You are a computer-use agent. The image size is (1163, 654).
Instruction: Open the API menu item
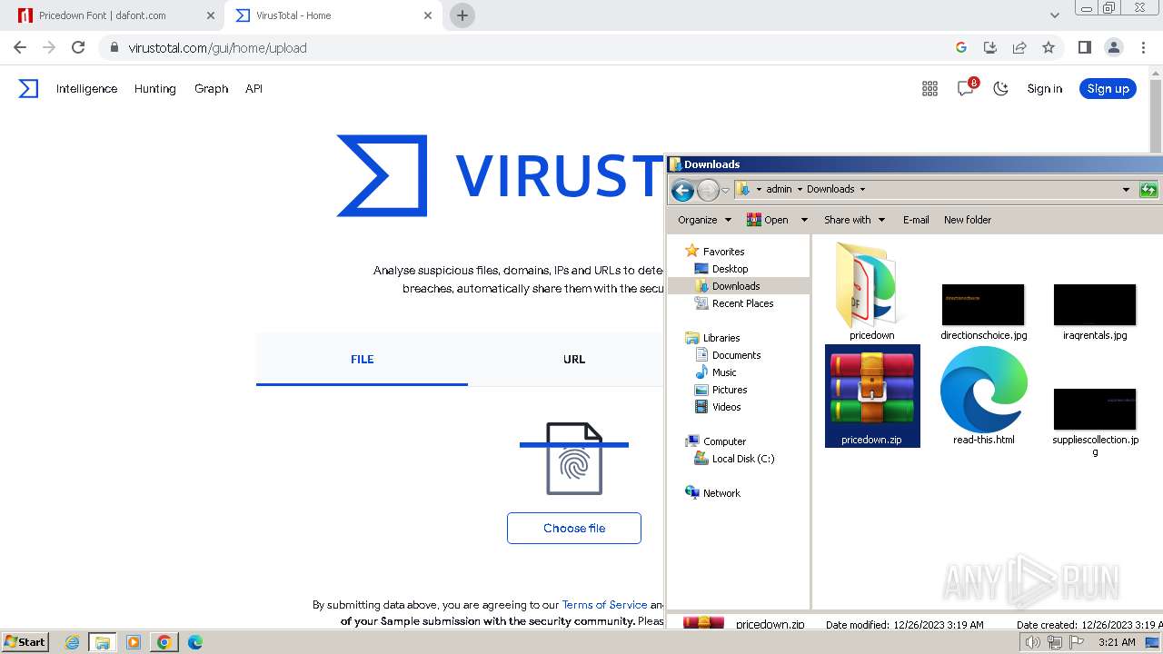tap(253, 88)
